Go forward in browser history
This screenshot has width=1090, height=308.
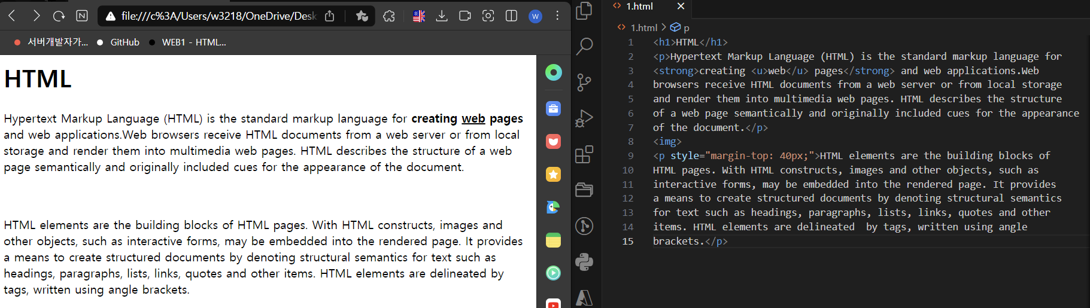coord(36,16)
